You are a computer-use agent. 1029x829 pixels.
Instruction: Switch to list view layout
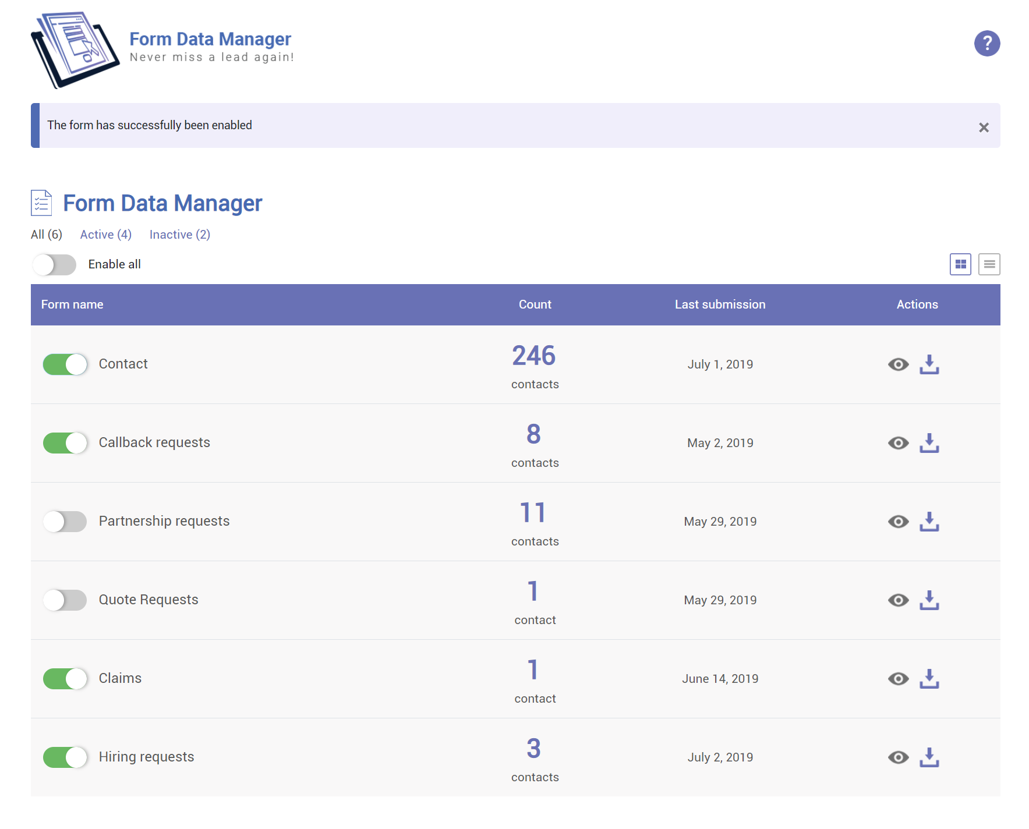point(989,264)
